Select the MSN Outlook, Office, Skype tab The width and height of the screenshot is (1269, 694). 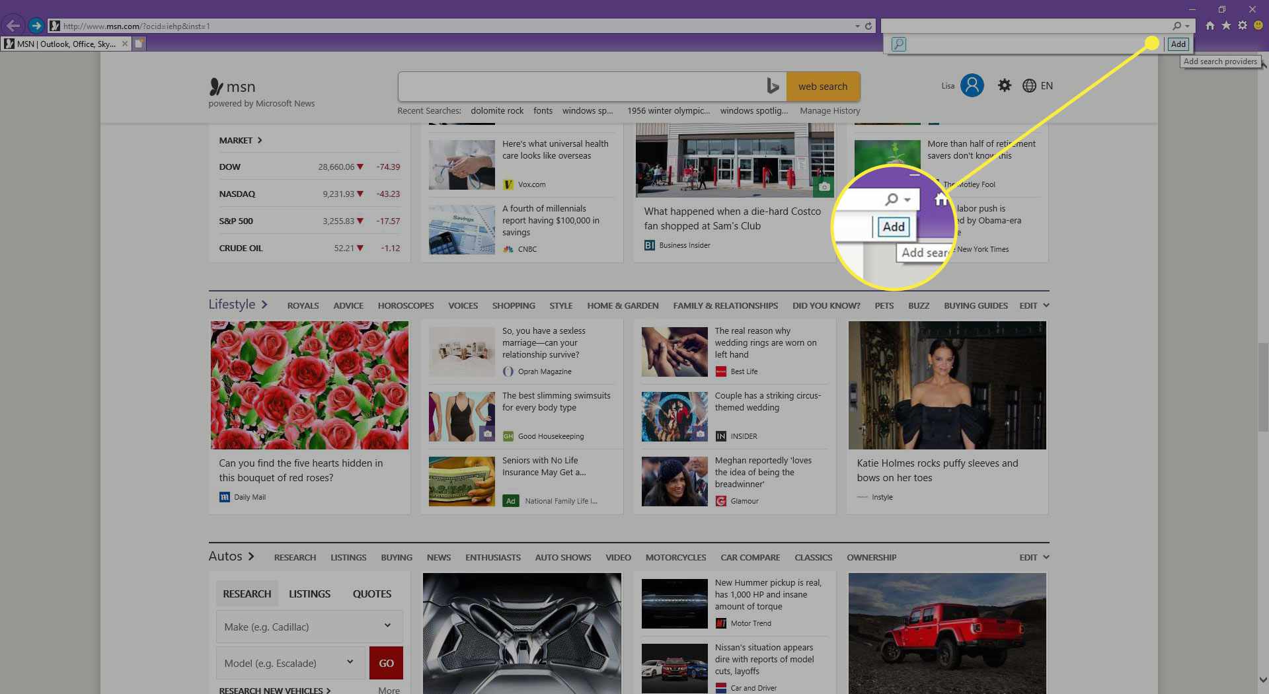[x=65, y=44]
